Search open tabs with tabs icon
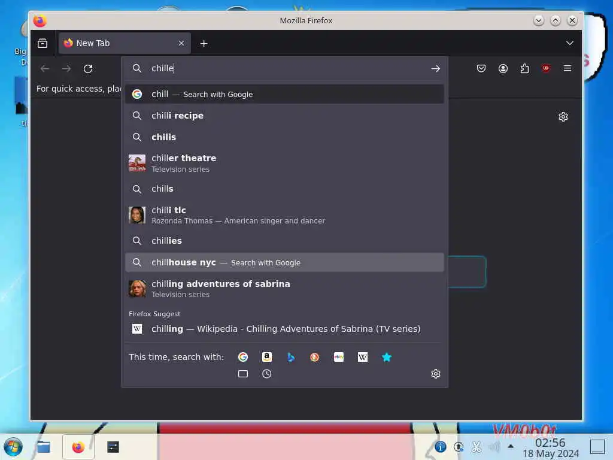613x460 pixels. pyautogui.click(x=243, y=374)
